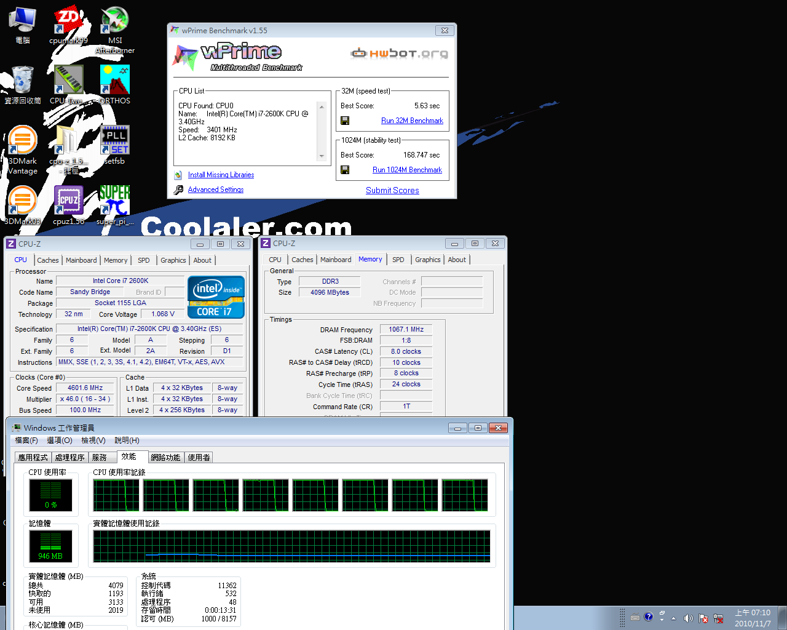Click DRAM Frequency value 1067.1 MHz

point(406,329)
